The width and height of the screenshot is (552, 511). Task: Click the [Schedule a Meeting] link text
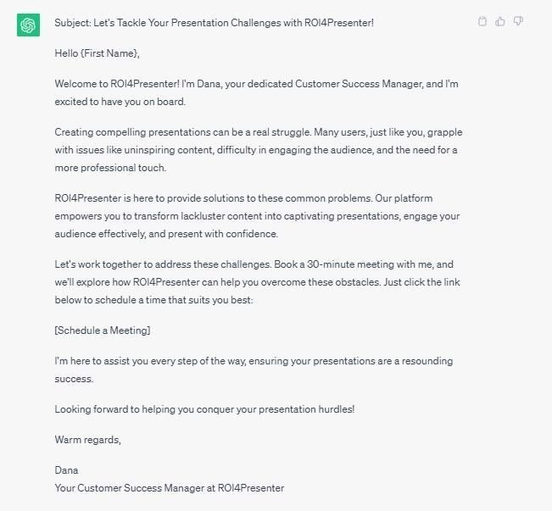point(103,330)
